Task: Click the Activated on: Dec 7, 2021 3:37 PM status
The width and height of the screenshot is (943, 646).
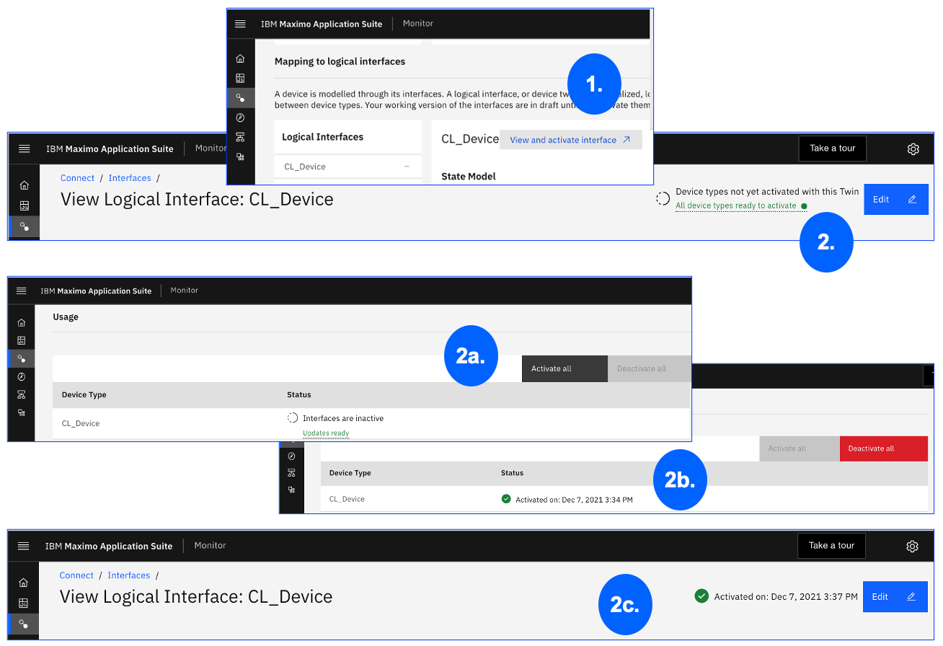Action: 786,597
